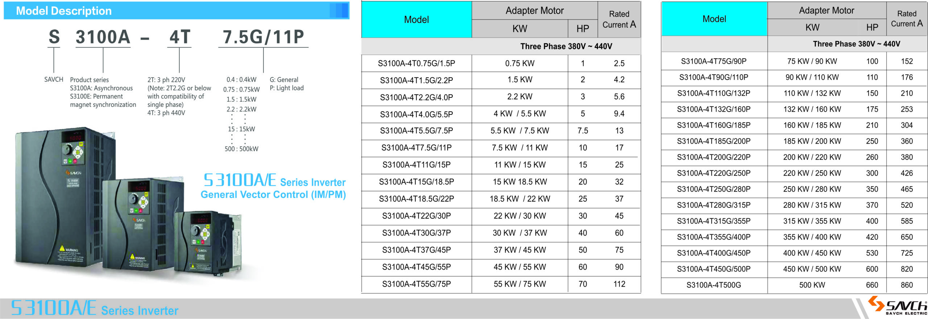Click the large 3100A series code text
The image size is (928, 319).
click(103, 37)
